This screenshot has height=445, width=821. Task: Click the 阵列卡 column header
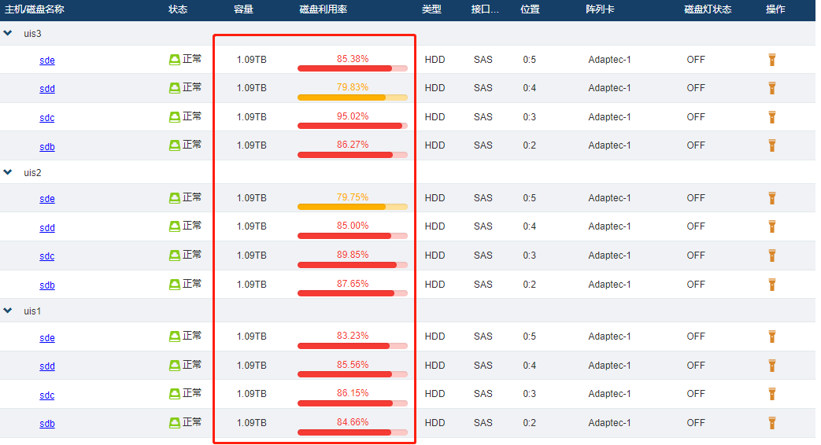pyautogui.click(x=601, y=9)
